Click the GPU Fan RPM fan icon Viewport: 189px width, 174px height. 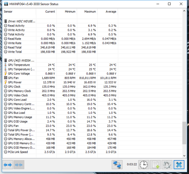pyautogui.click(x=5, y=78)
